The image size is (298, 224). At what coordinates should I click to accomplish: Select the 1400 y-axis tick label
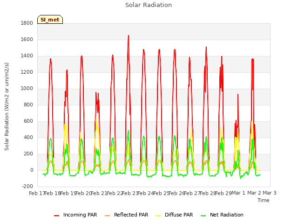click(x=27, y=56)
